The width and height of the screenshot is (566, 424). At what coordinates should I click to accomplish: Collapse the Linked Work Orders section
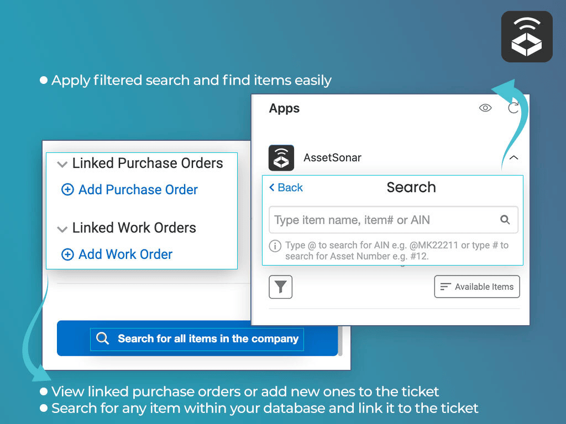[62, 229]
